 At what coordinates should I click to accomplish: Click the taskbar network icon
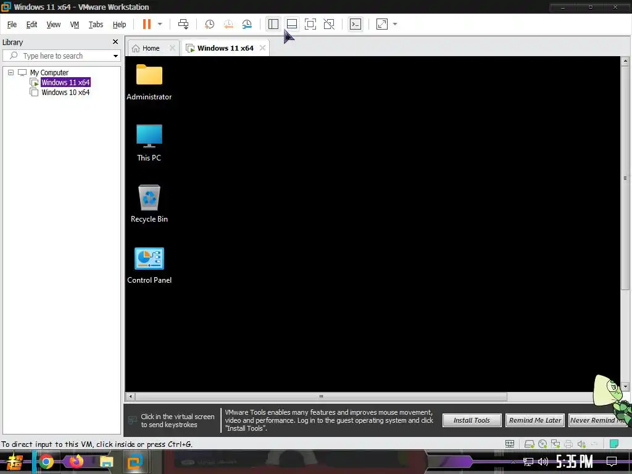coord(528,462)
